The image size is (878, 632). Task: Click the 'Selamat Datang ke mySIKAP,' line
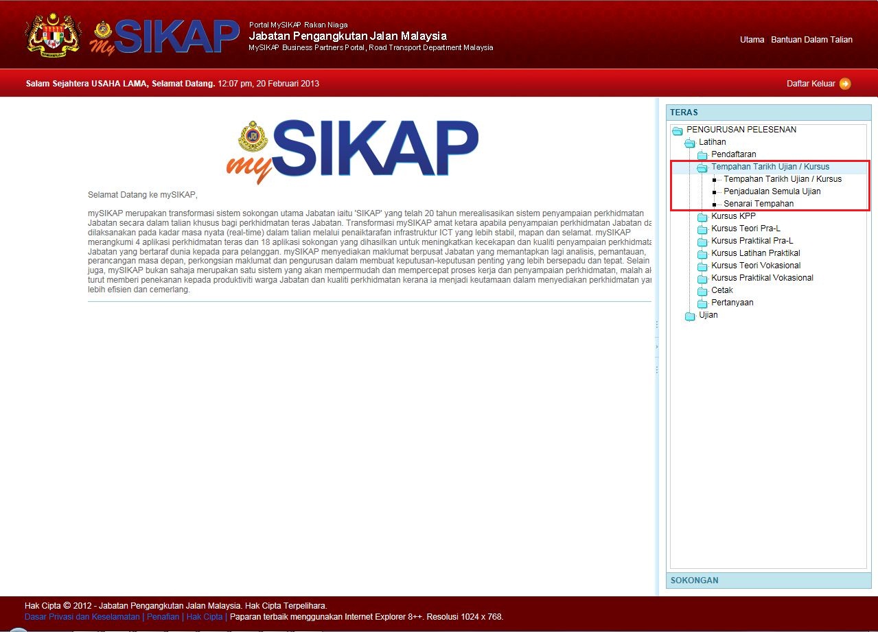click(x=143, y=195)
